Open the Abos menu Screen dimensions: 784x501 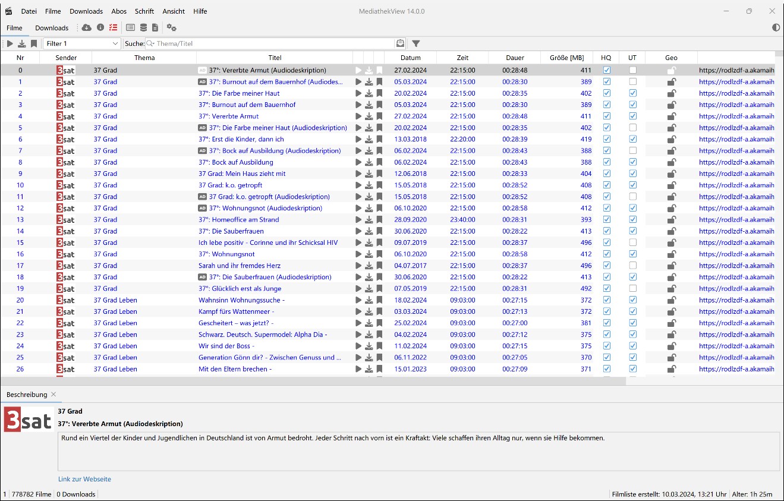(119, 11)
